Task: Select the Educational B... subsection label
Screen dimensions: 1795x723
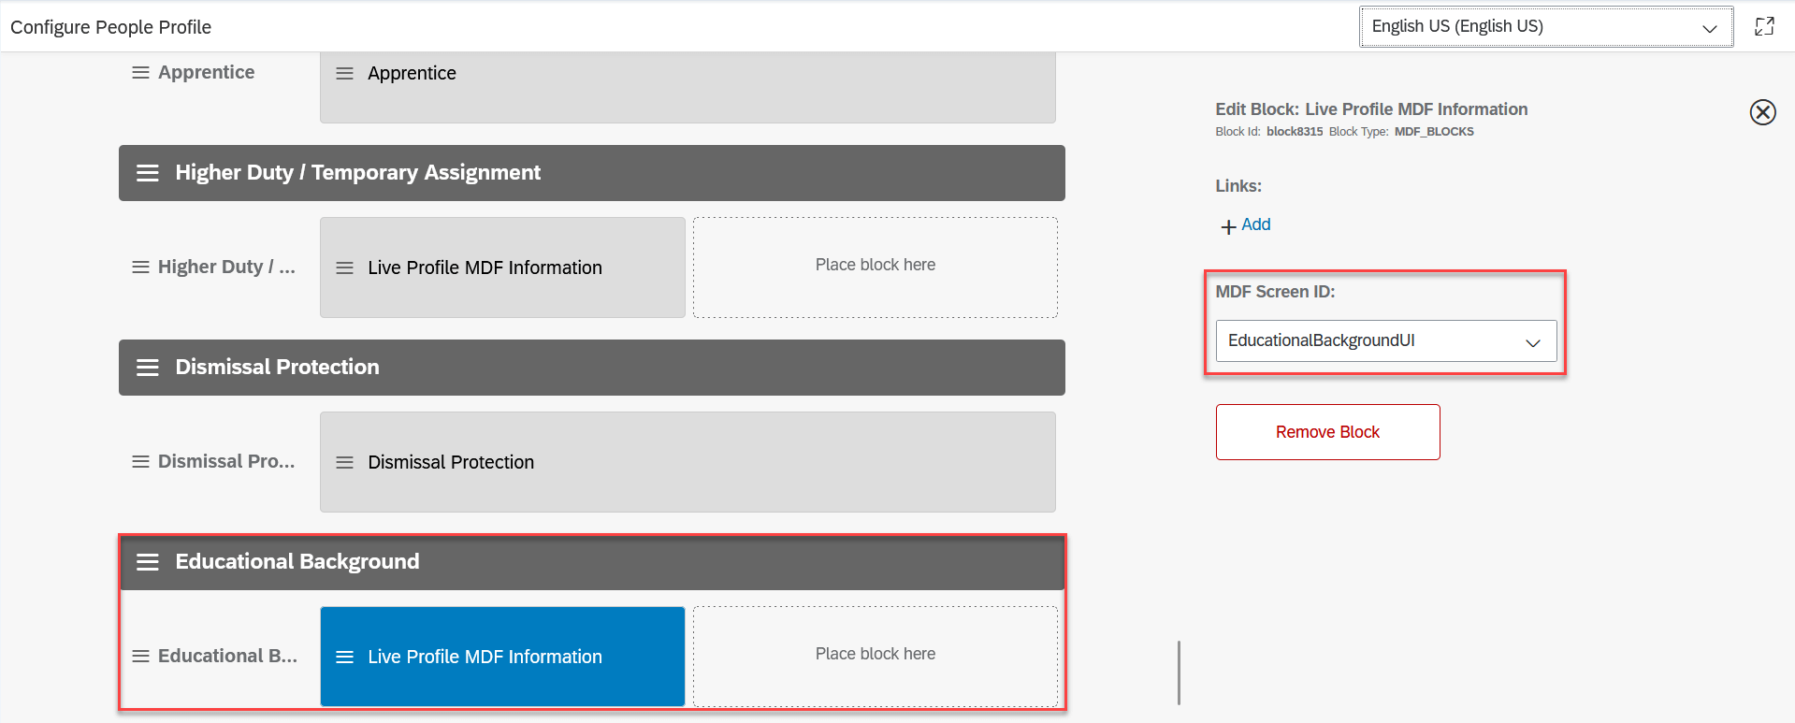Action: 227,656
